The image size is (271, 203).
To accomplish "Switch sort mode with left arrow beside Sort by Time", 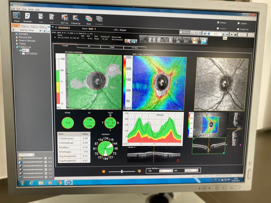I will tap(13, 30).
